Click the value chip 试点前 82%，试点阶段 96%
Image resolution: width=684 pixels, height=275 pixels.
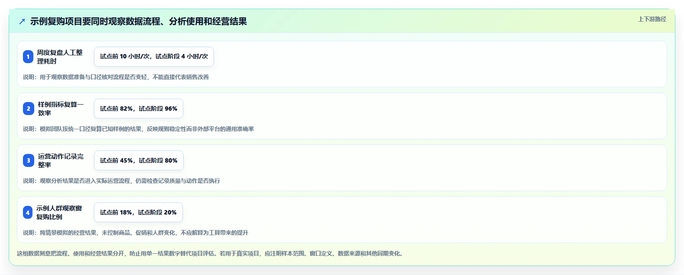click(x=139, y=109)
